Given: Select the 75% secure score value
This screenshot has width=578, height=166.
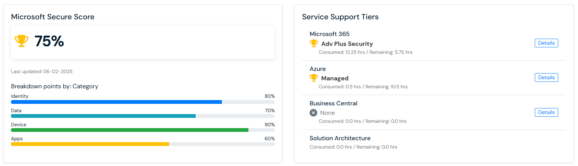Looking at the screenshot, I should tap(49, 41).
